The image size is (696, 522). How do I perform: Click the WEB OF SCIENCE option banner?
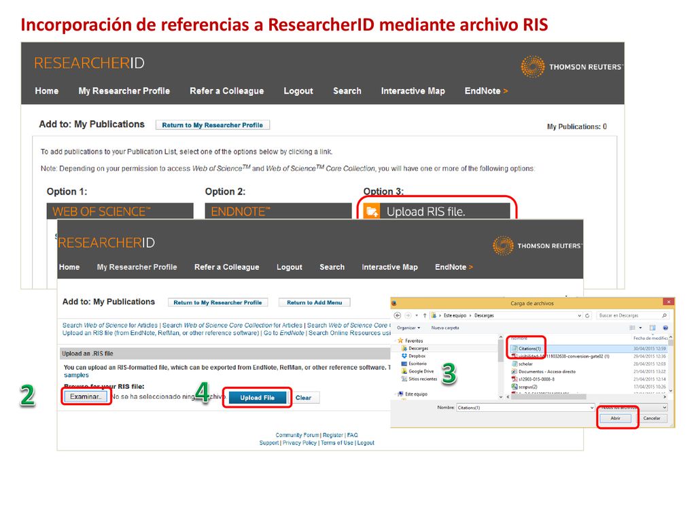click(x=120, y=211)
